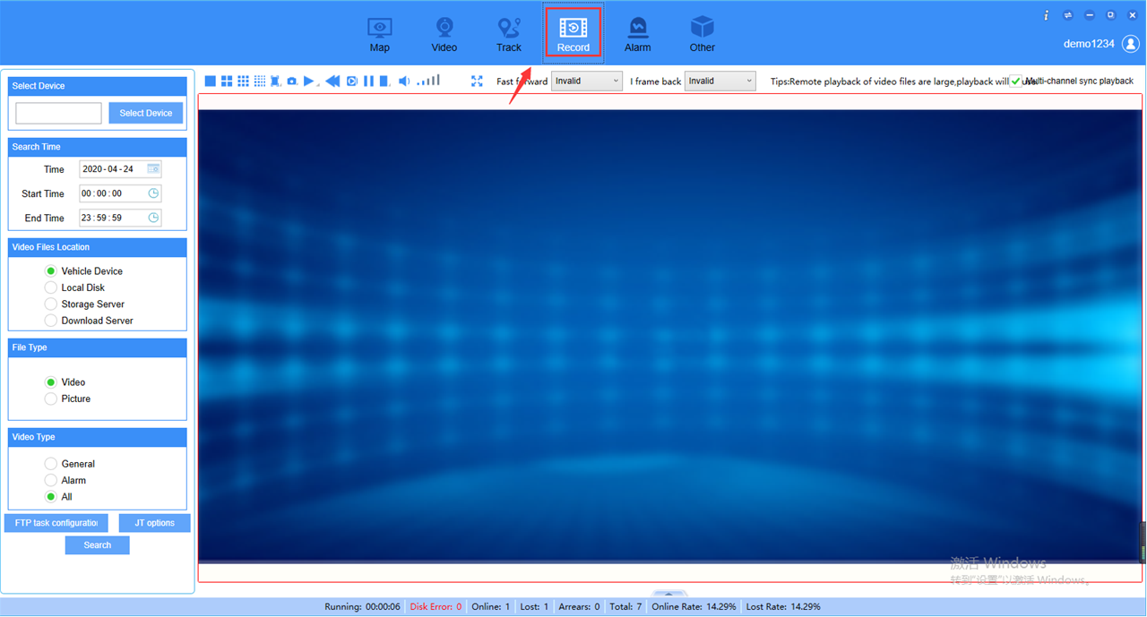This screenshot has height=617, width=1147.
Task: Expand video to fullscreen with the arrows icon
Action: (x=477, y=81)
